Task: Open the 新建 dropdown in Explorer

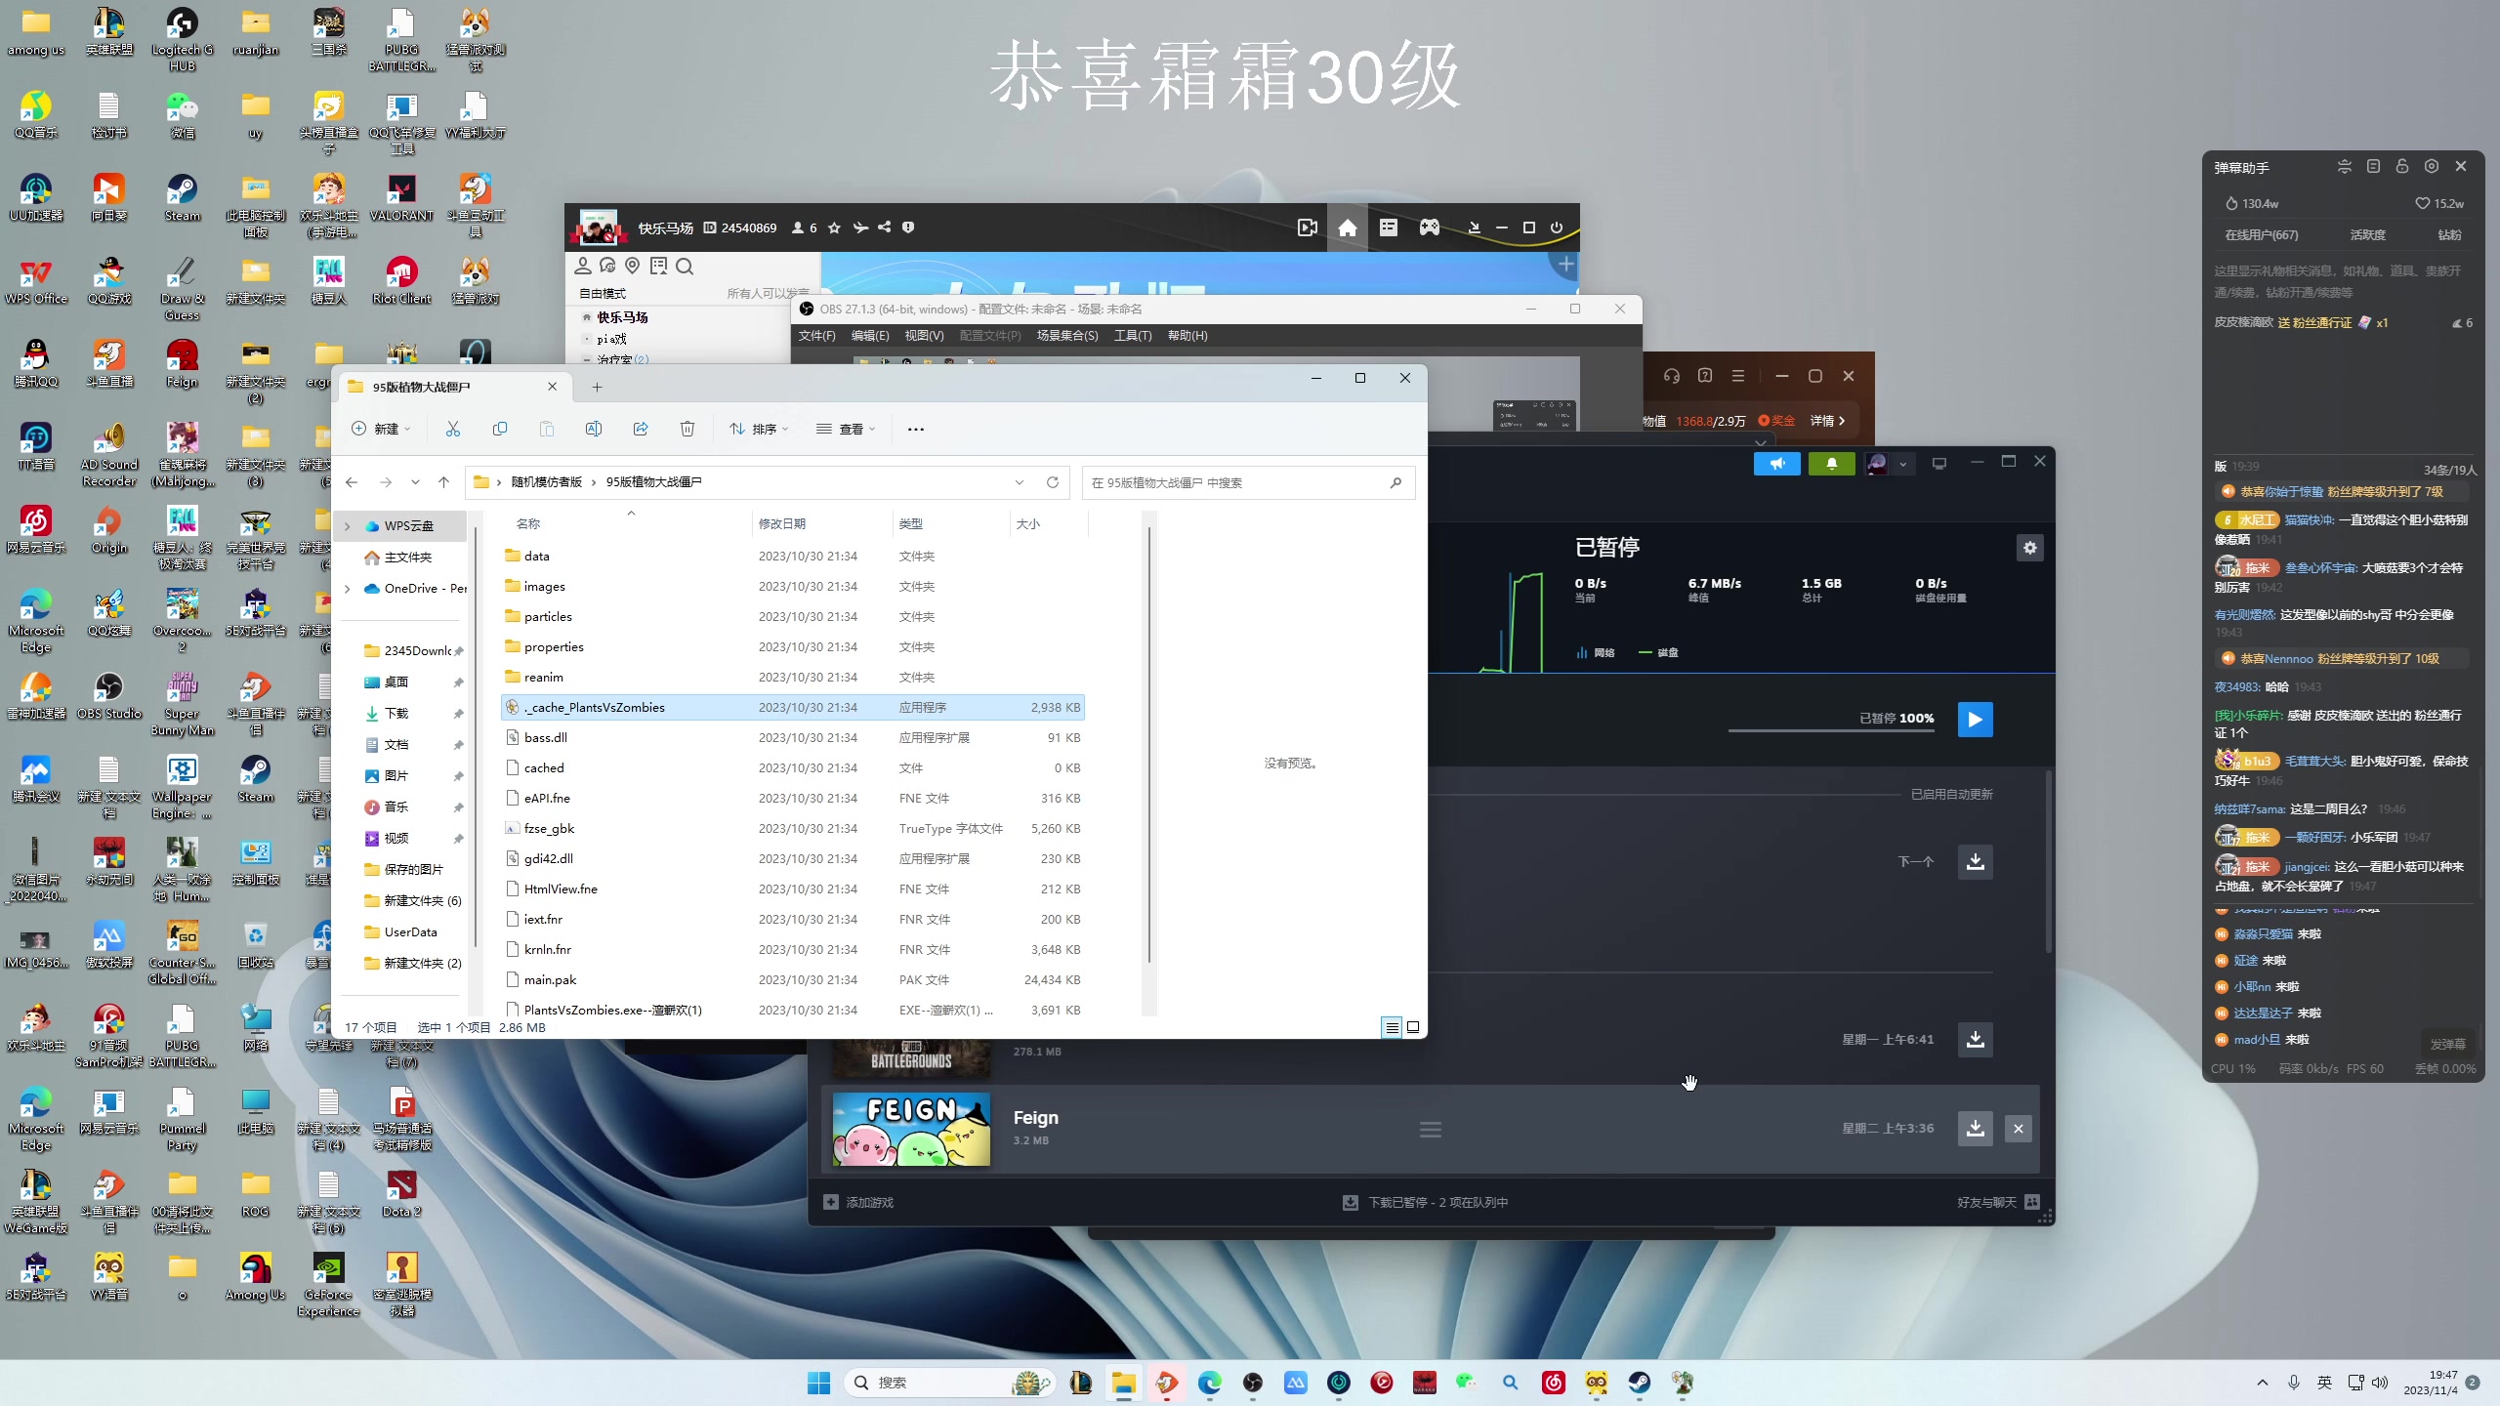Action: click(x=382, y=429)
